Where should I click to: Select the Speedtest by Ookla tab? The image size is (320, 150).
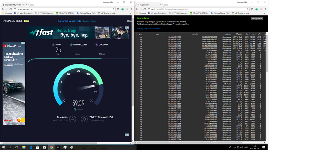coord(15,4)
